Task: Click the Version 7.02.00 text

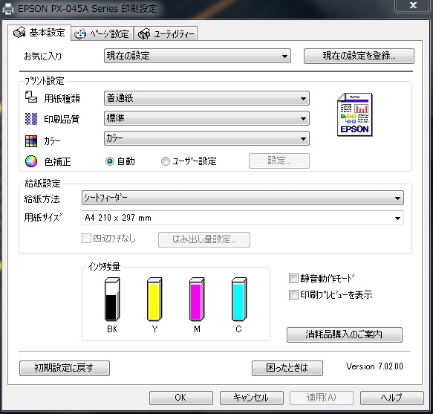Action: tap(374, 366)
